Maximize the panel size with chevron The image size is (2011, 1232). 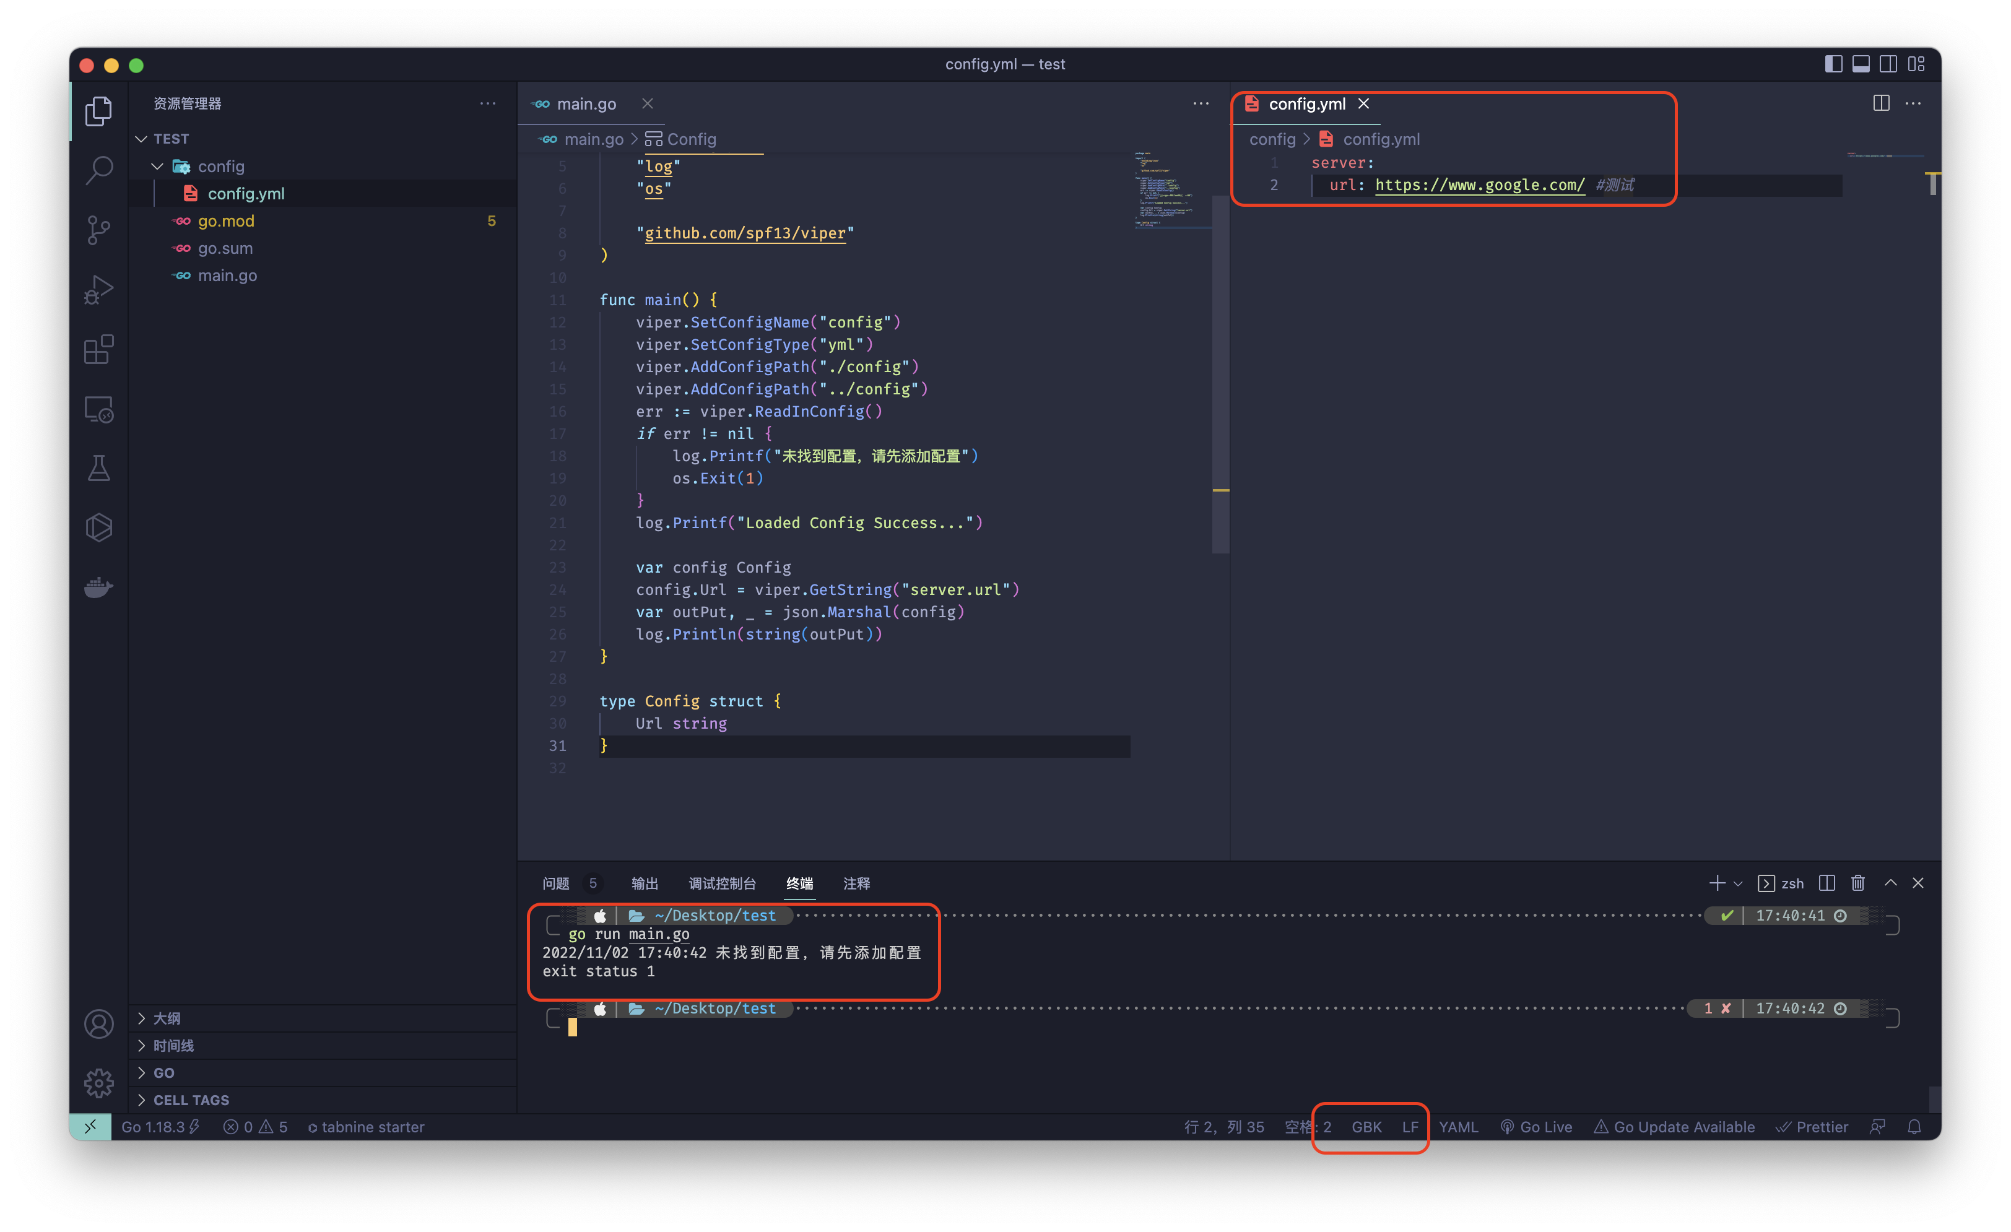point(1890,883)
